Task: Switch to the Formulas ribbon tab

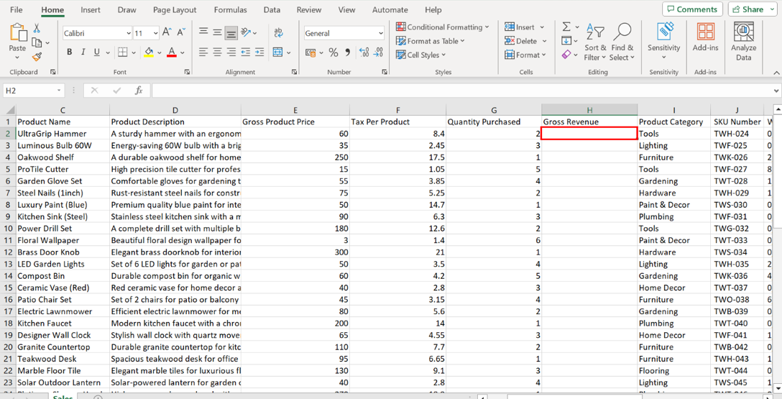Action: pos(230,10)
